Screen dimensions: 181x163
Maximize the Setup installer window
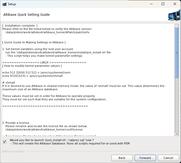(163, 4)
